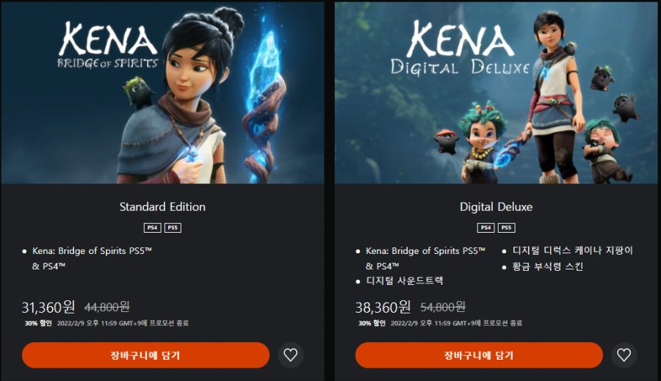
Task: Select the Standard Edition title
Action: tap(162, 206)
